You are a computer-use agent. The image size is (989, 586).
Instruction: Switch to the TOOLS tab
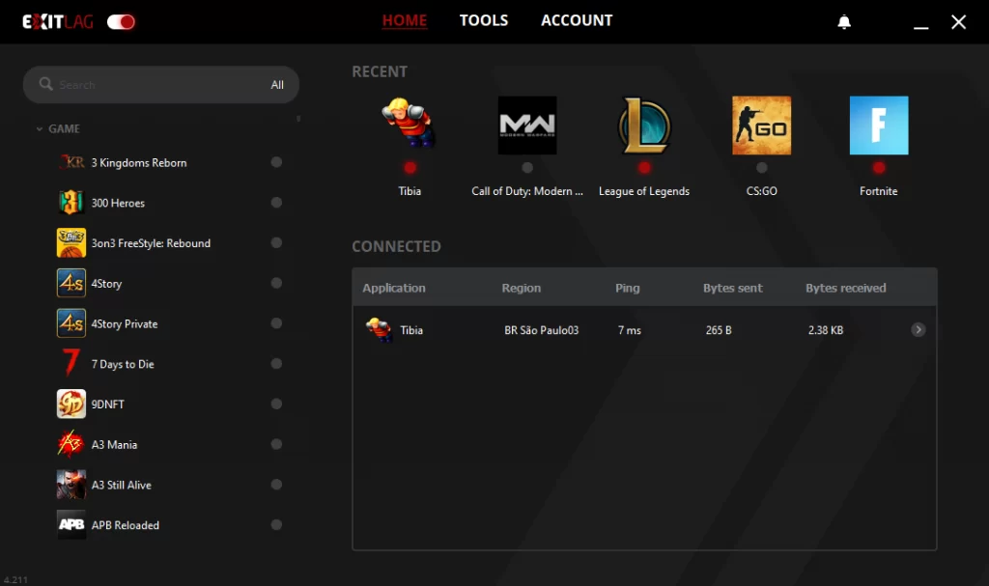tap(483, 20)
